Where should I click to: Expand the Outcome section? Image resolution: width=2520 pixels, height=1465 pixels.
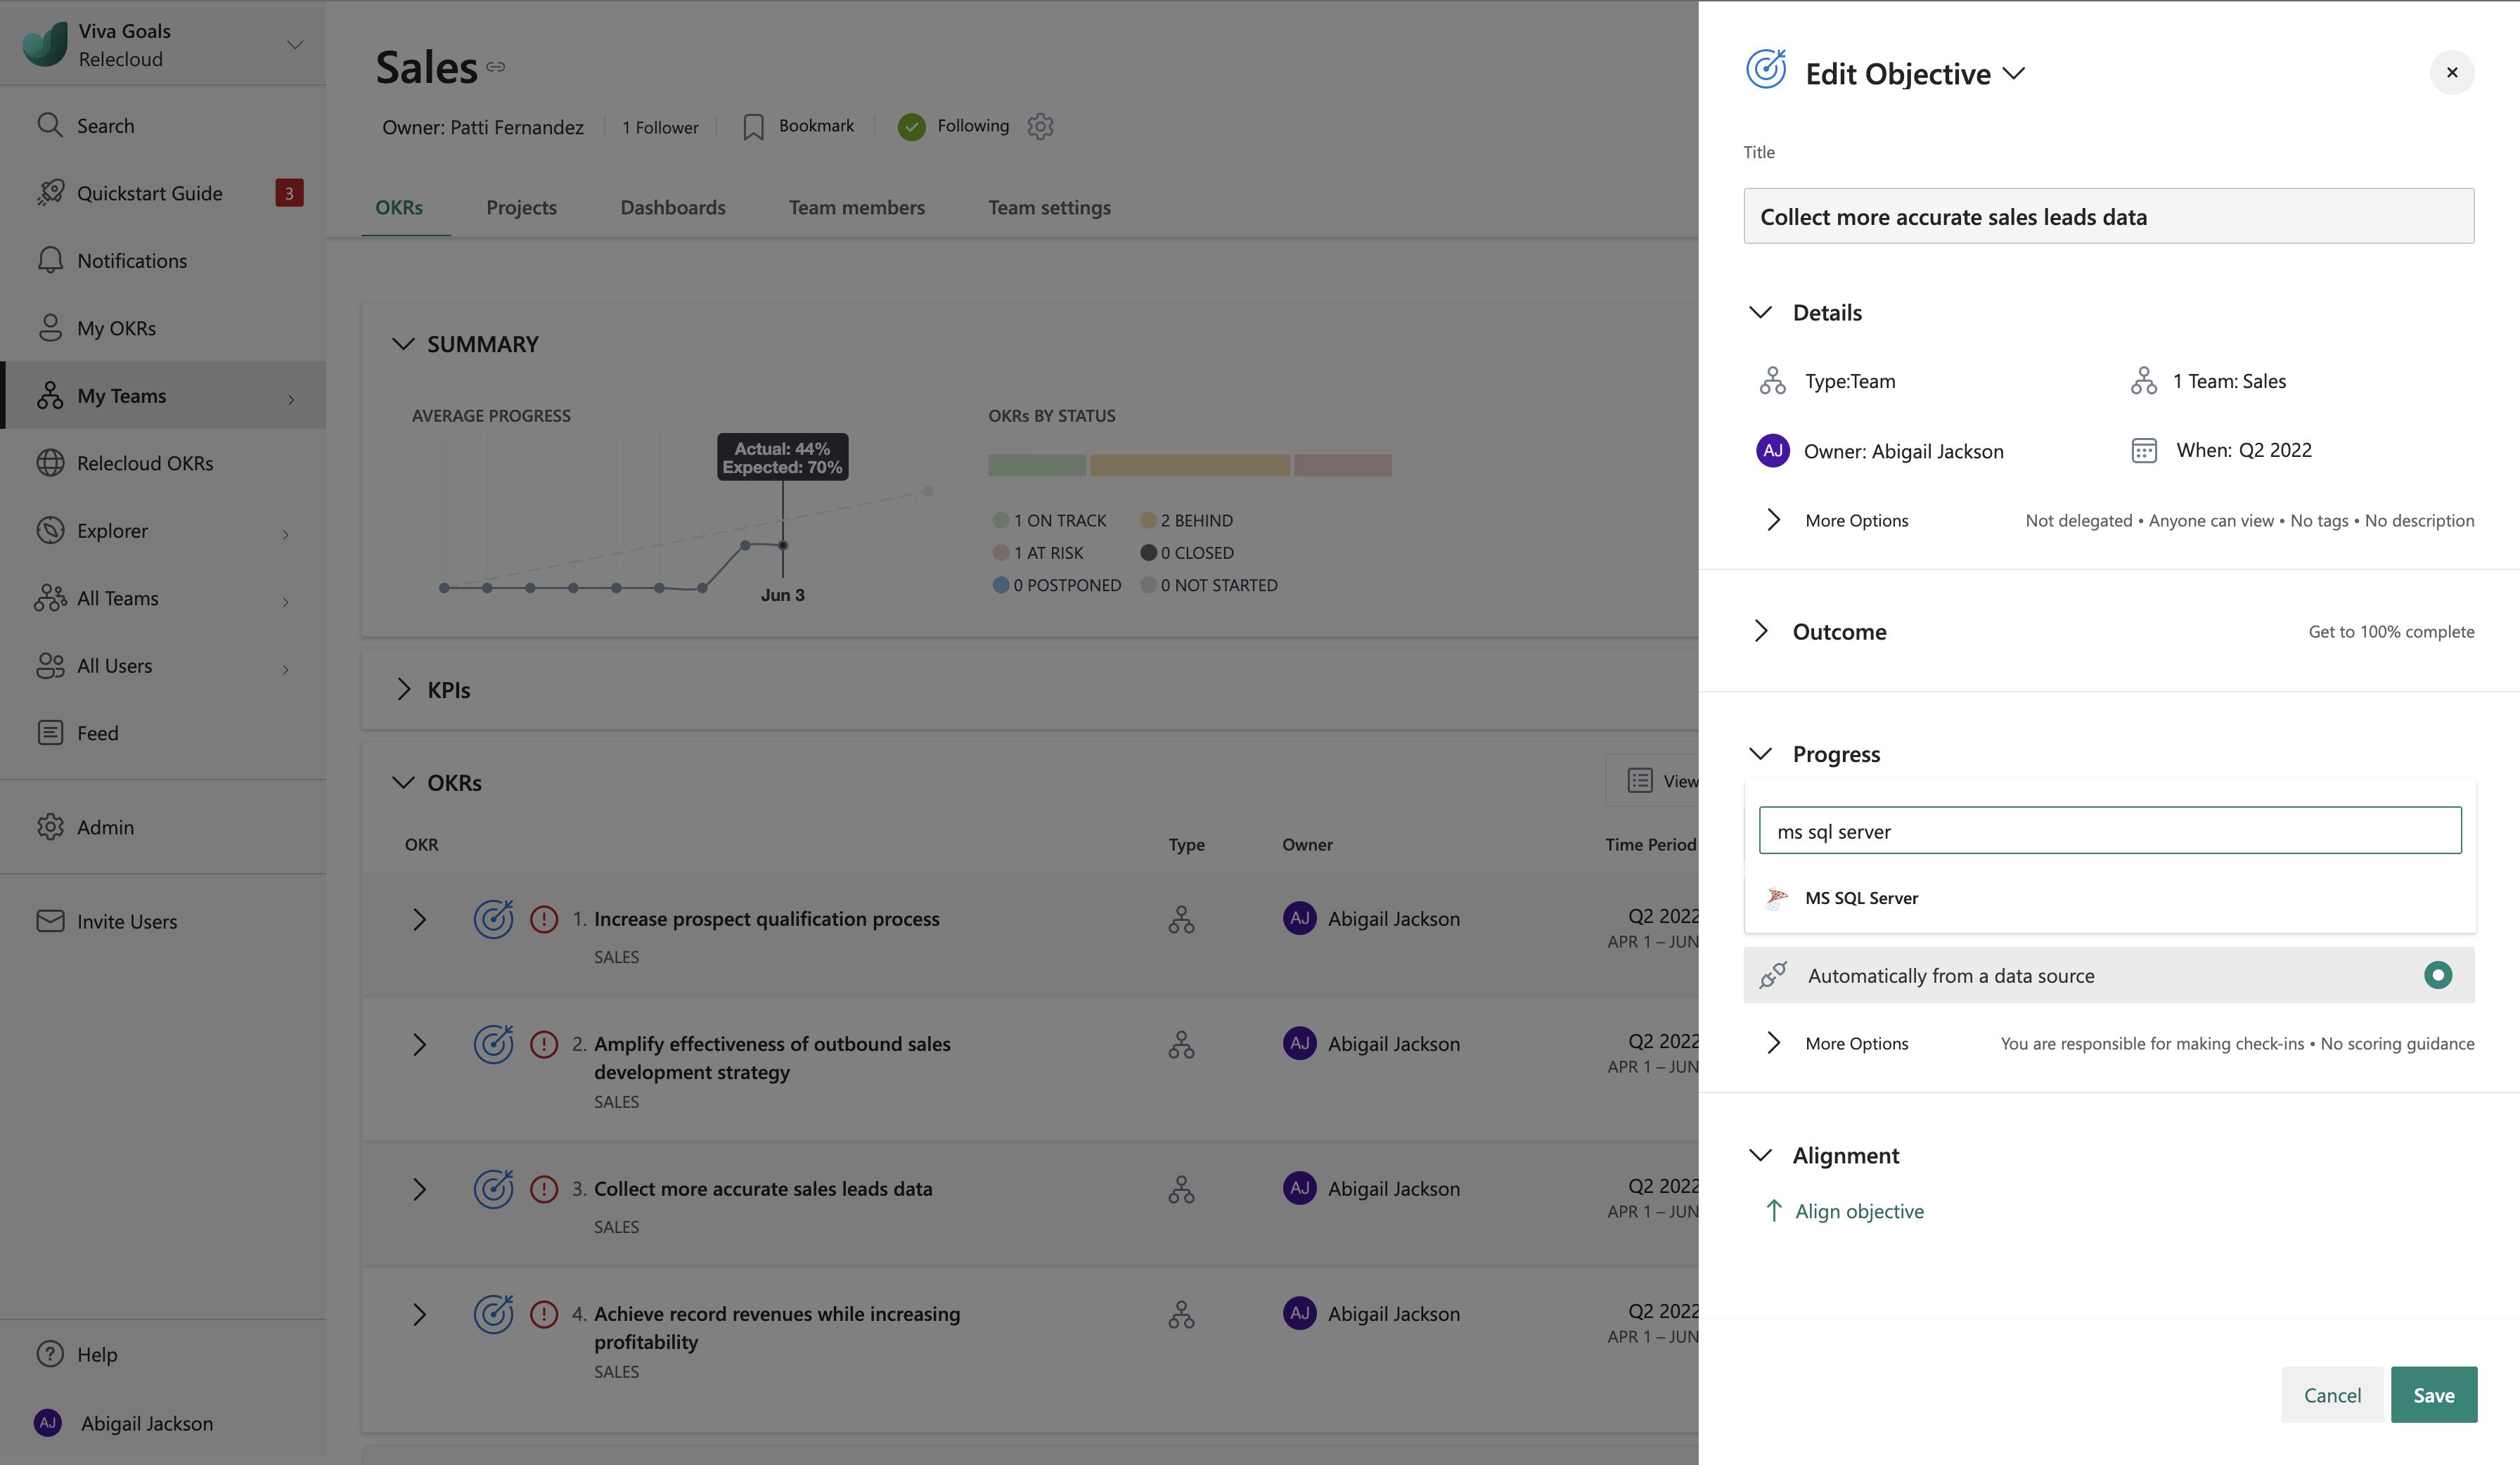1761,631
